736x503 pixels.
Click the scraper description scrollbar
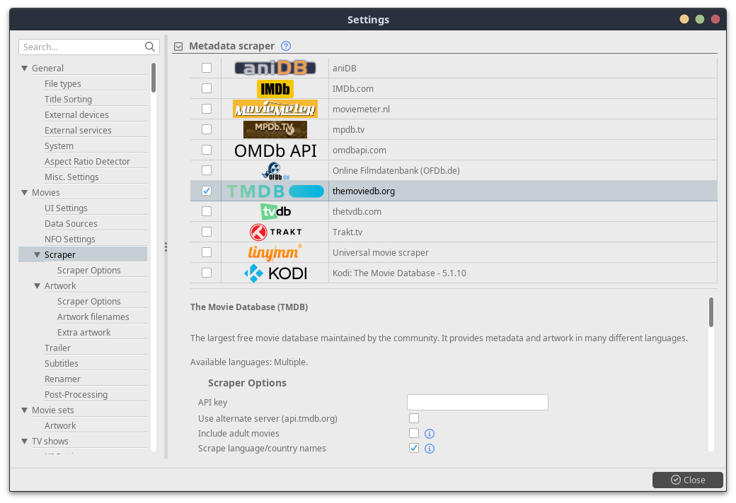pyautogui.click(x=711, y=313)
